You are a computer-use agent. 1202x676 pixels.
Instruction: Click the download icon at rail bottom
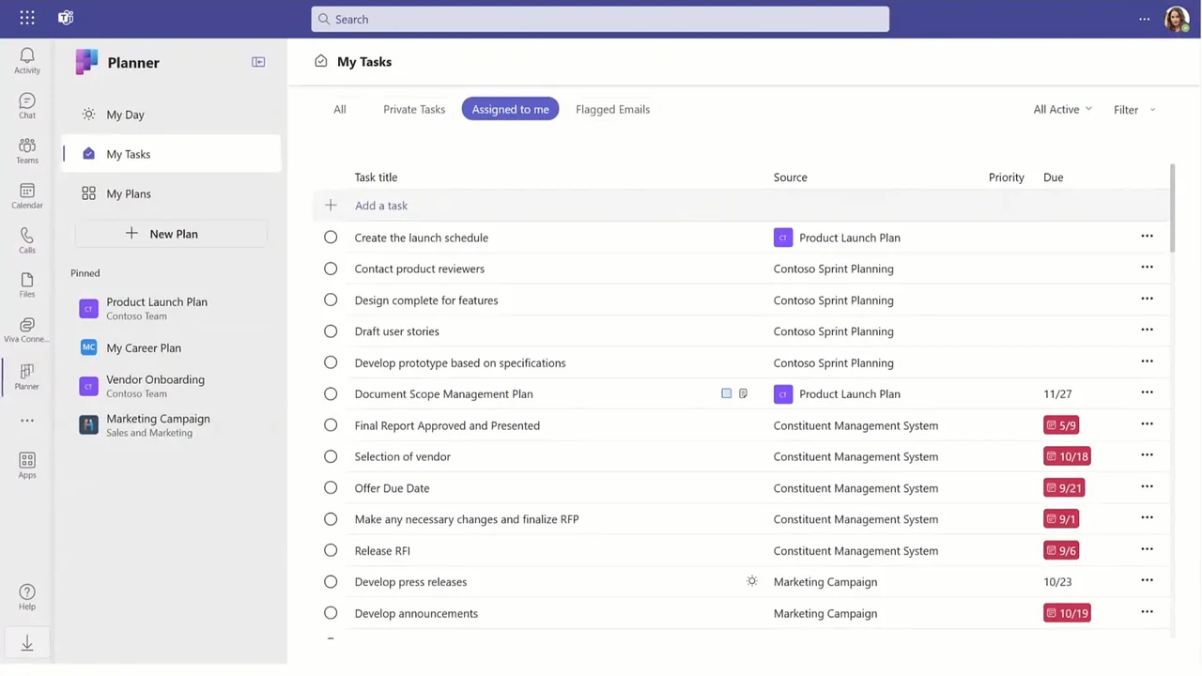point(27,643)
